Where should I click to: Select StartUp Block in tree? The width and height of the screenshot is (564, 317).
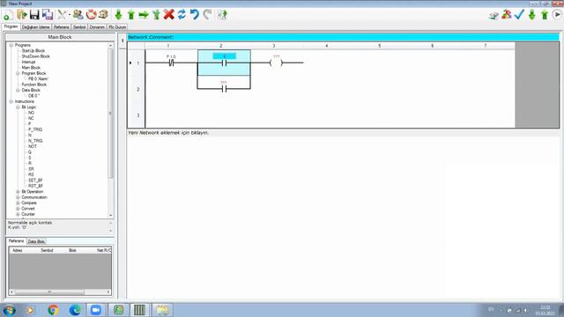(33, 51)
